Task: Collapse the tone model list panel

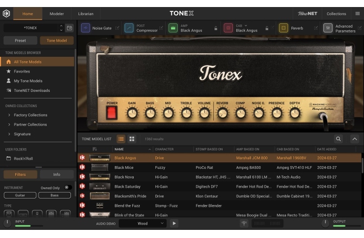Action: coord(355,139)
